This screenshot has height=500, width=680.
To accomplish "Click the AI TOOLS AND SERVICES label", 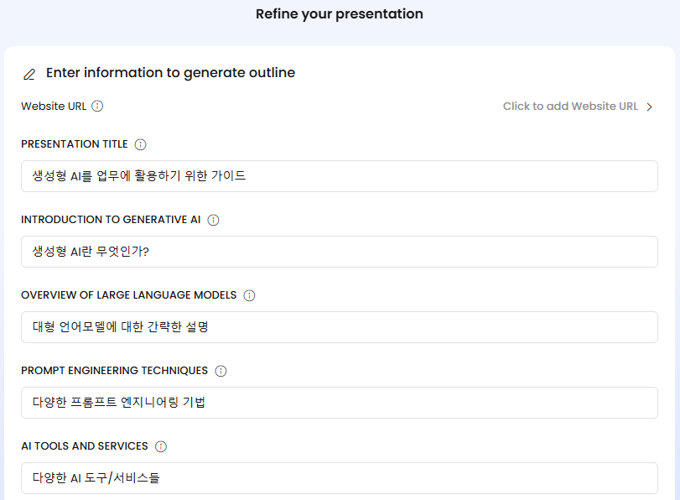I will 85,446.
